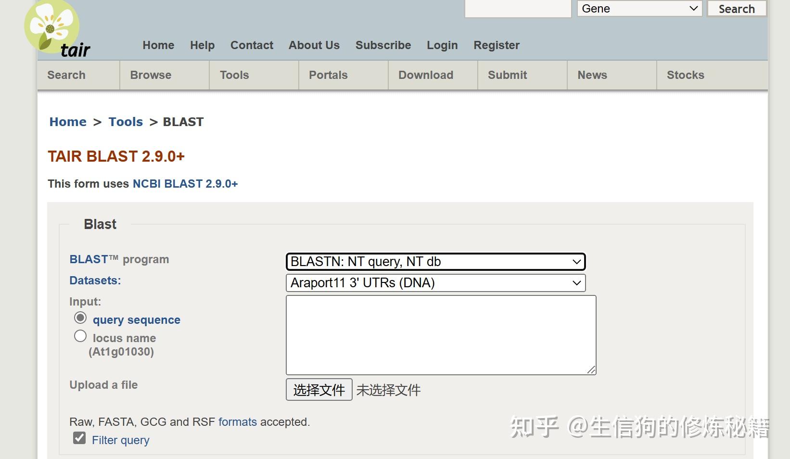
Task: Open the Stocks navigation menu
Action: 712,75
